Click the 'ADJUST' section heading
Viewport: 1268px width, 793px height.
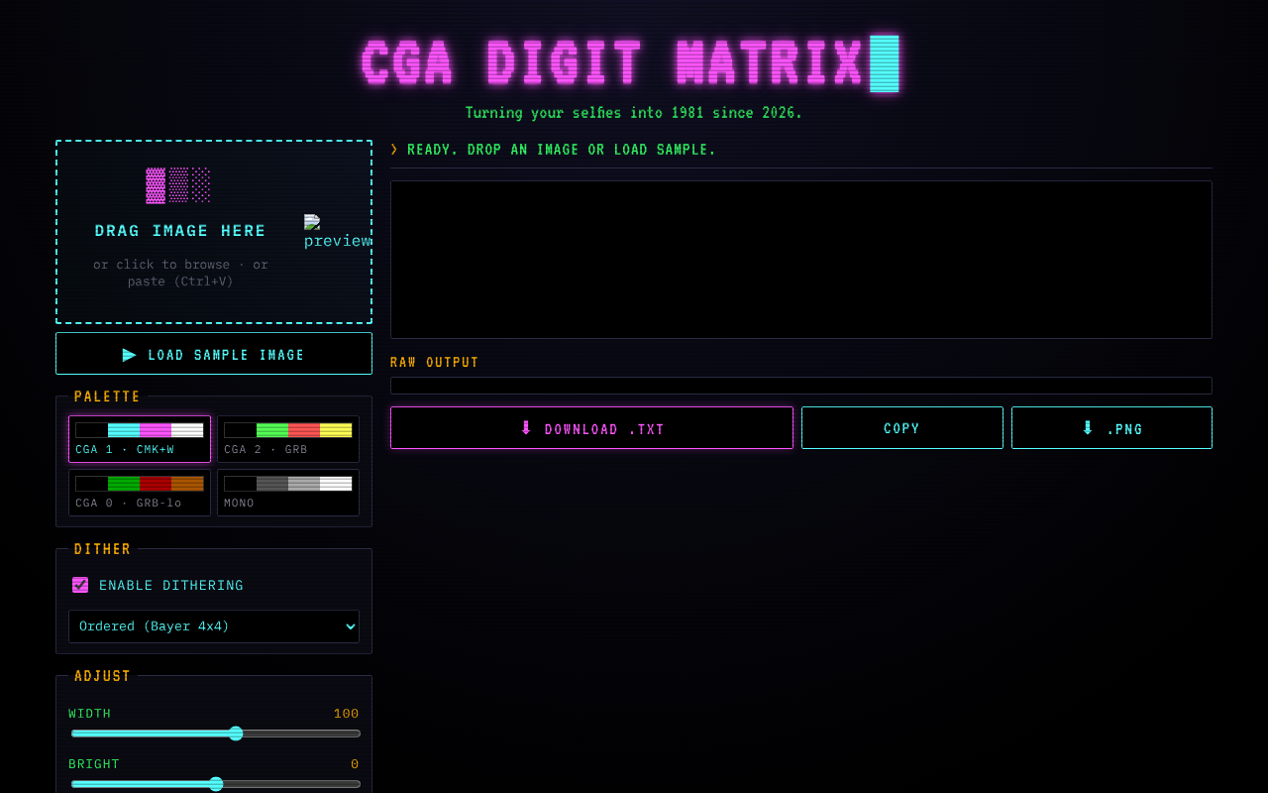(x=103, y=676)
